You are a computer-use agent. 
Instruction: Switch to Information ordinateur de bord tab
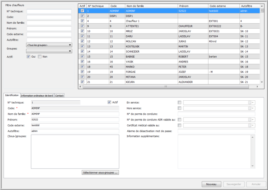coord(37,95)
